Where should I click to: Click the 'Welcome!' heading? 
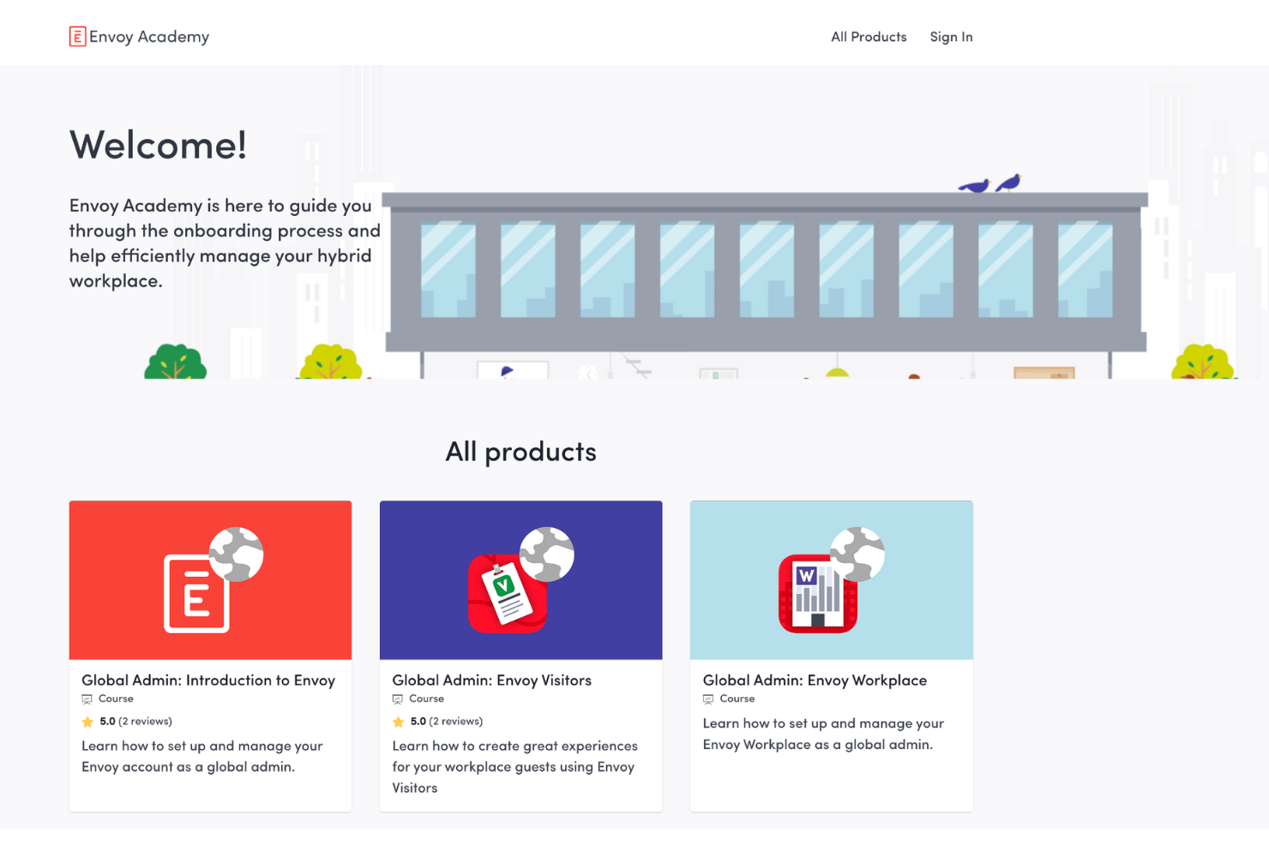159,145
